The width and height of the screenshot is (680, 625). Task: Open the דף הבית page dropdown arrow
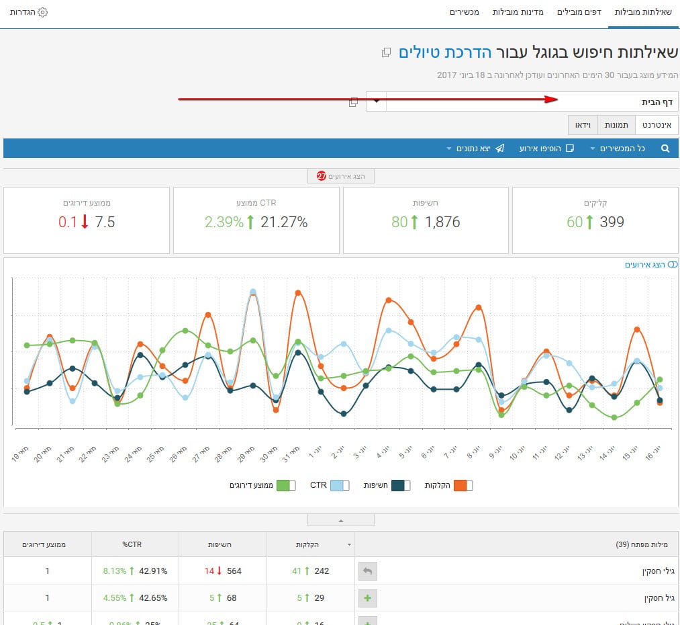coord(377,101)
